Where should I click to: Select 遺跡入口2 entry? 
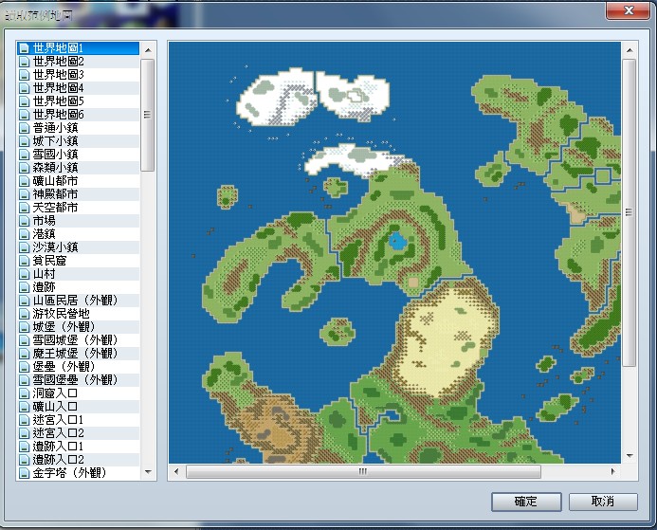click(79, 460)
